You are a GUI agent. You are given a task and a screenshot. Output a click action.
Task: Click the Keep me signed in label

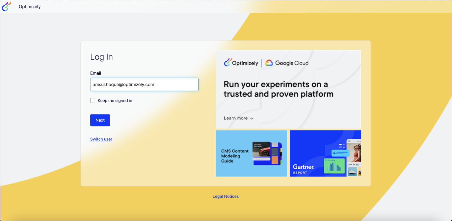coord(115,101)
